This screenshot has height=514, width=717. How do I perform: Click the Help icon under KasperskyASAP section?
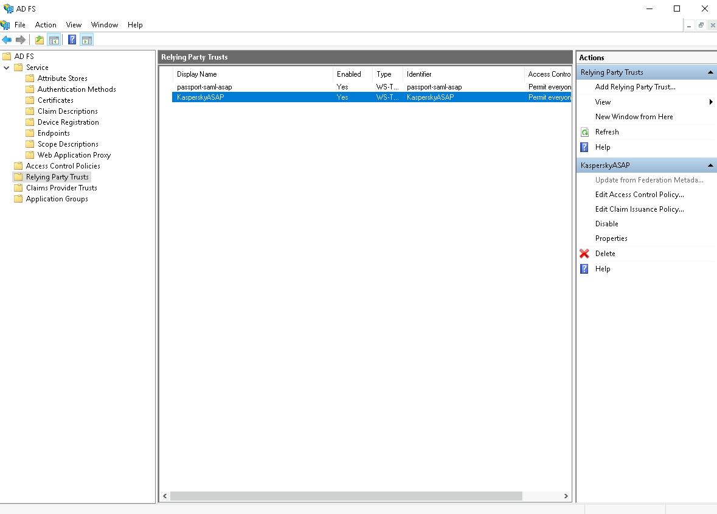pos(584,269)
